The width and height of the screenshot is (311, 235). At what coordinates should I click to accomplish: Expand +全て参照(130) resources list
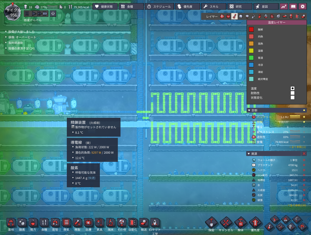[x=297, y=205]
